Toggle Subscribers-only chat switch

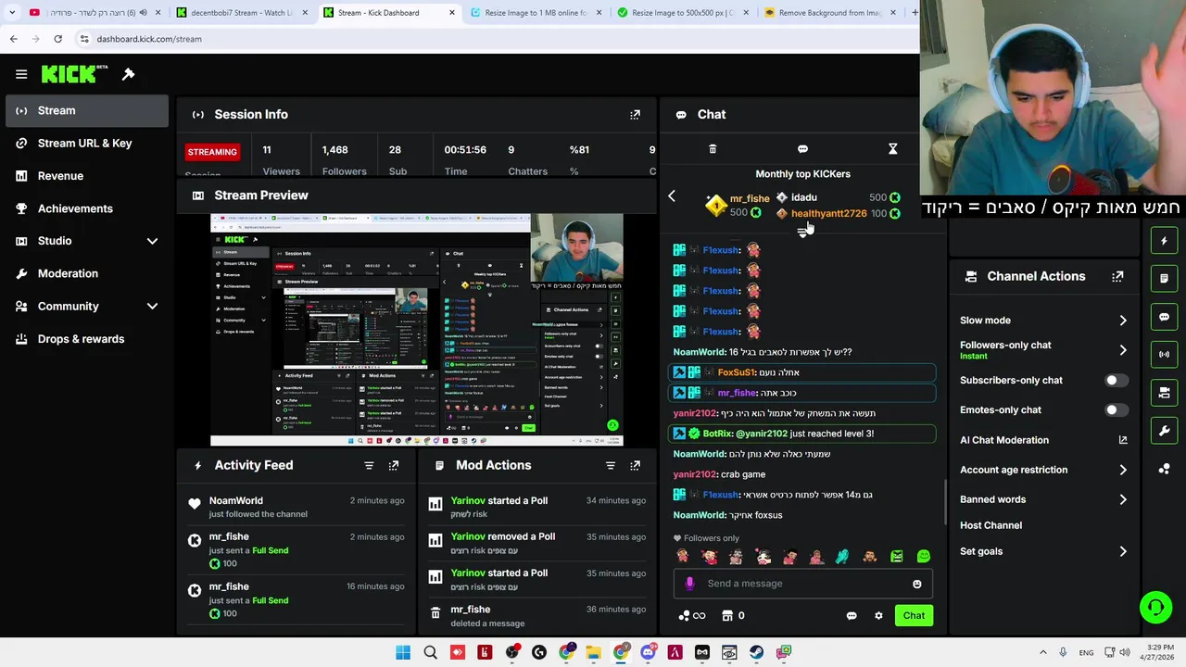(x=1116, y=380)
